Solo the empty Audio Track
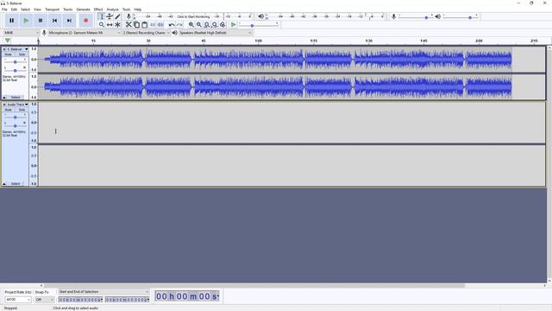This screenshot has width=552, height=311. 22,110
